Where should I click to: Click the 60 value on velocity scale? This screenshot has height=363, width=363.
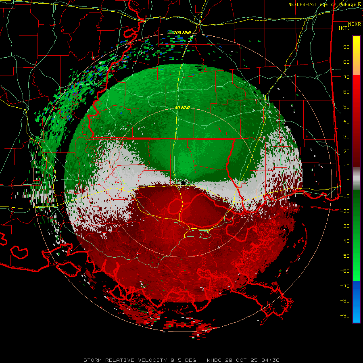(346, 92)
